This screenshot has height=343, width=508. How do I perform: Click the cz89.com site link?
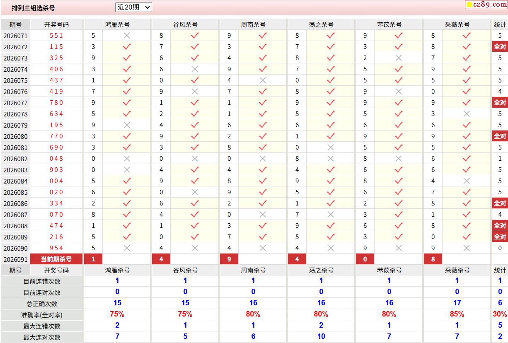(x=486, y=5)
